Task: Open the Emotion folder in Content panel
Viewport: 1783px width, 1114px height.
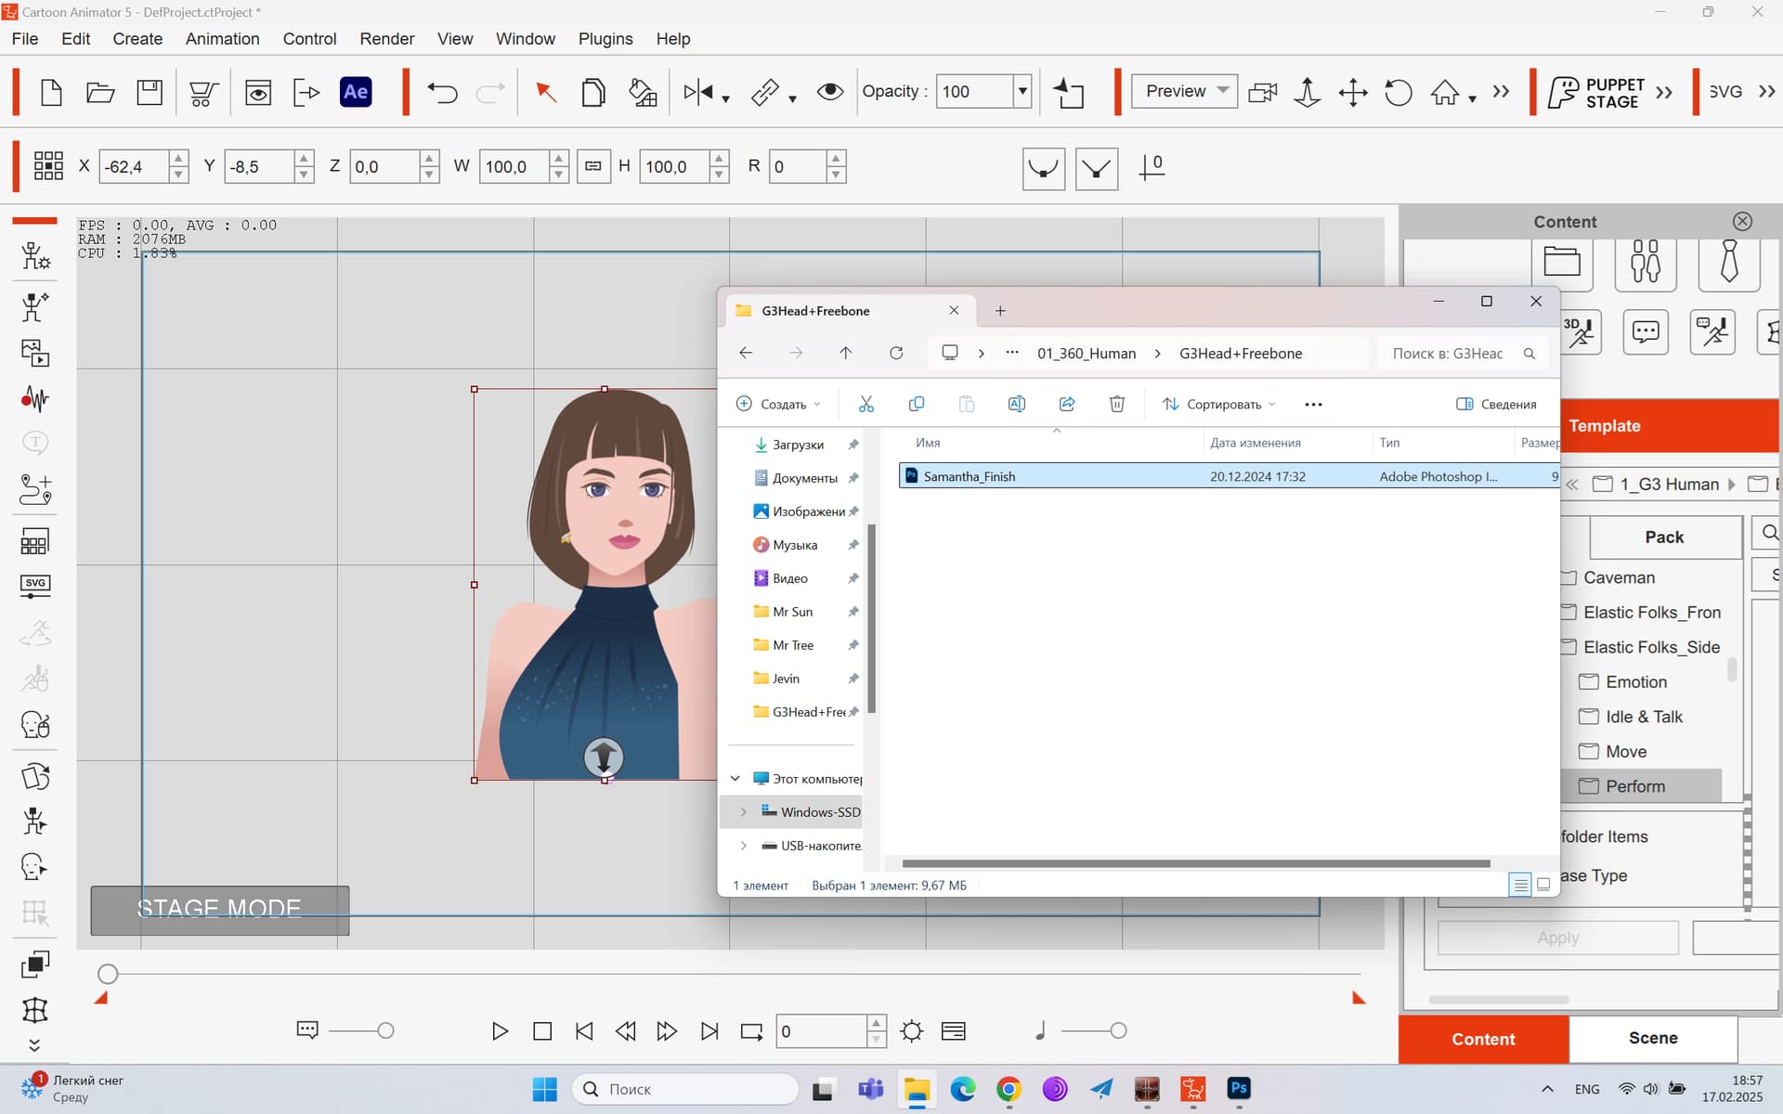Action: click(1635, 682)
